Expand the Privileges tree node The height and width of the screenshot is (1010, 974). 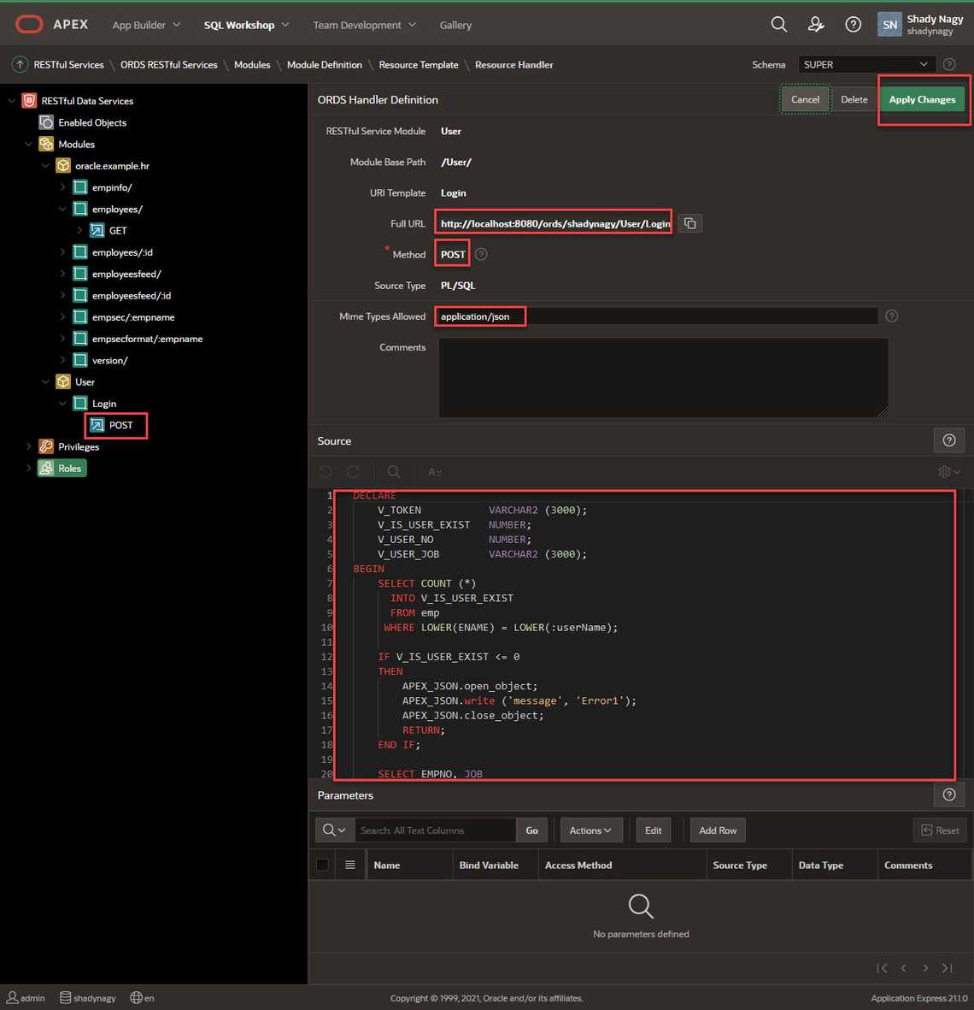tap(28, 446)
